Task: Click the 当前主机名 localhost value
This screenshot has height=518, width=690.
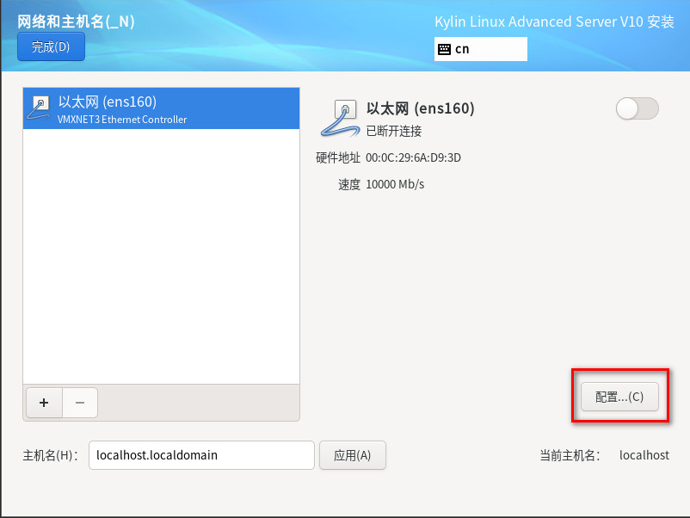Action: pyautogui.click(x=644, y=455)
